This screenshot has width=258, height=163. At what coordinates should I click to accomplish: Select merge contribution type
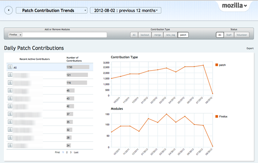tap(157, 35)
